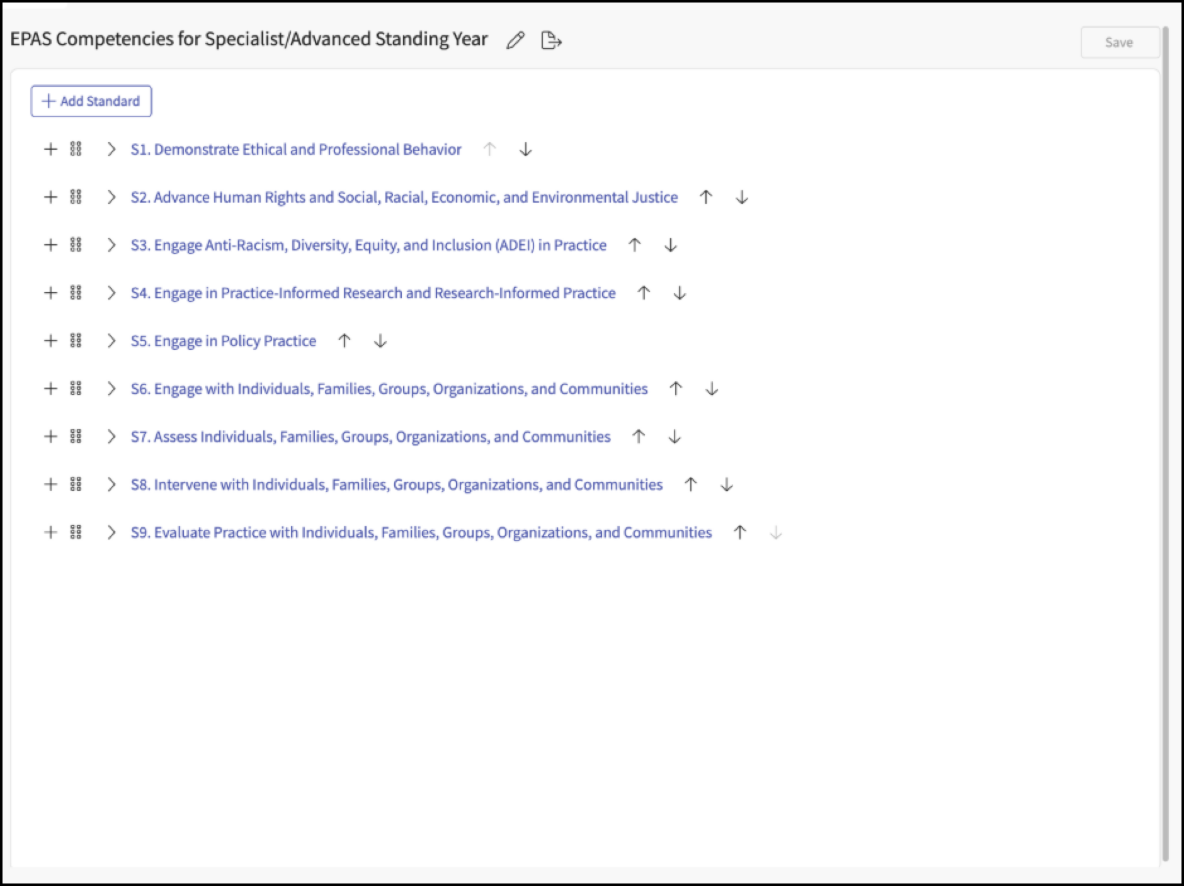The image size is (1184, 886).
Task: Move S4 up with its up arrow
Action: click(644, 293)
